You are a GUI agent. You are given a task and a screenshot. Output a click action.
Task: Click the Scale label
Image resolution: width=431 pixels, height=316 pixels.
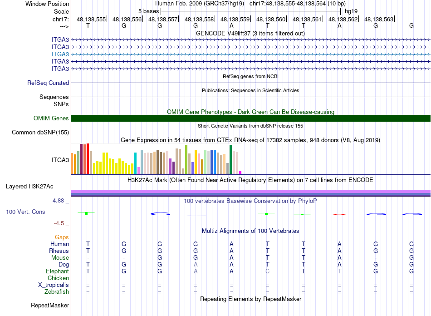pos(61,11)
